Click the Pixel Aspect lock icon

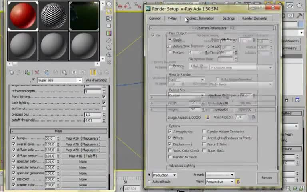[x=253, y=117]
